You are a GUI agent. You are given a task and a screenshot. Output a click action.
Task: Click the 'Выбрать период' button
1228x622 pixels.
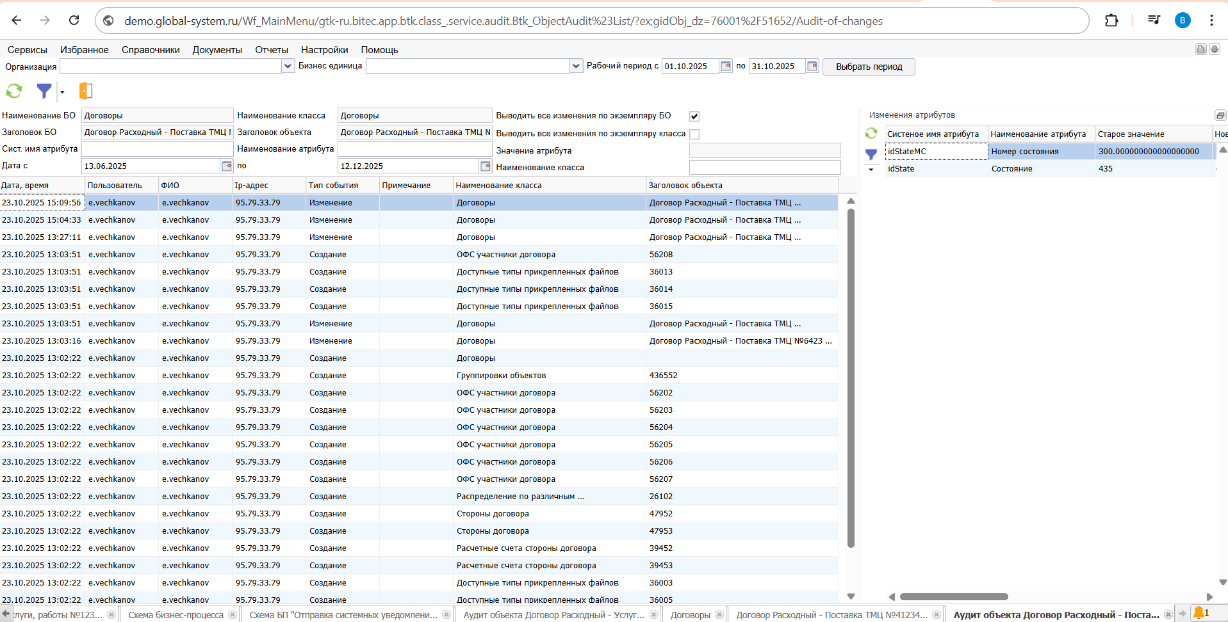click(869, 67)
